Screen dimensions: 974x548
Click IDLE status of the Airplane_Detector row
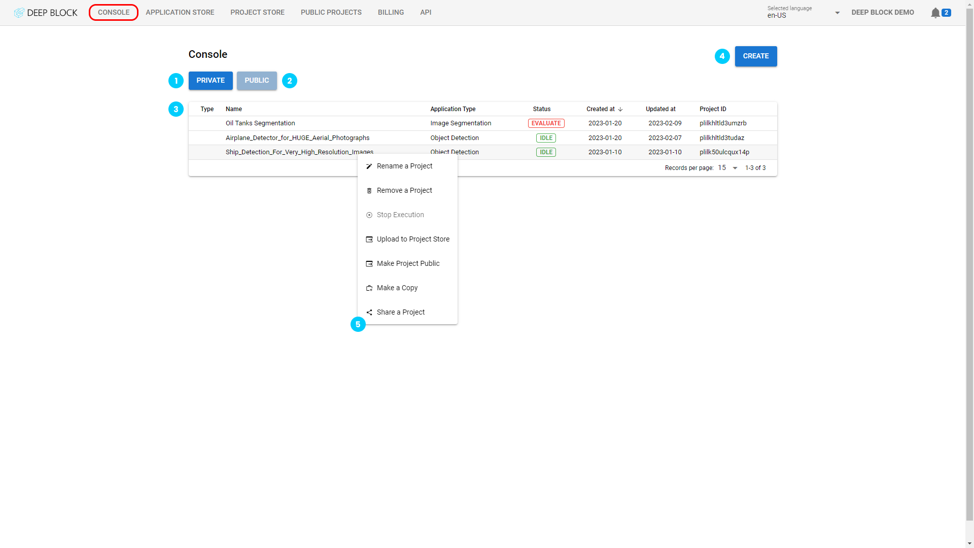pos(546,138)
